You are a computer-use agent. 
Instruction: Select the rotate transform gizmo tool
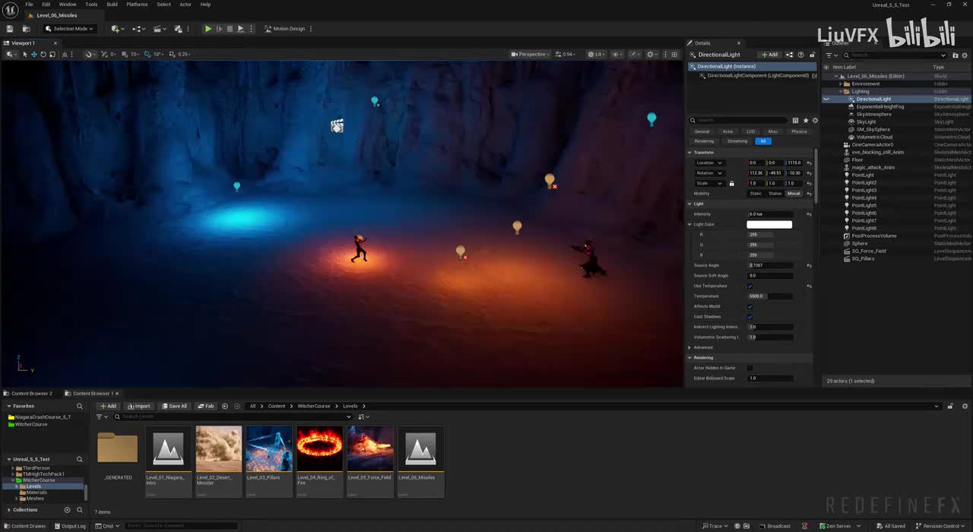(x=43, y=54)
